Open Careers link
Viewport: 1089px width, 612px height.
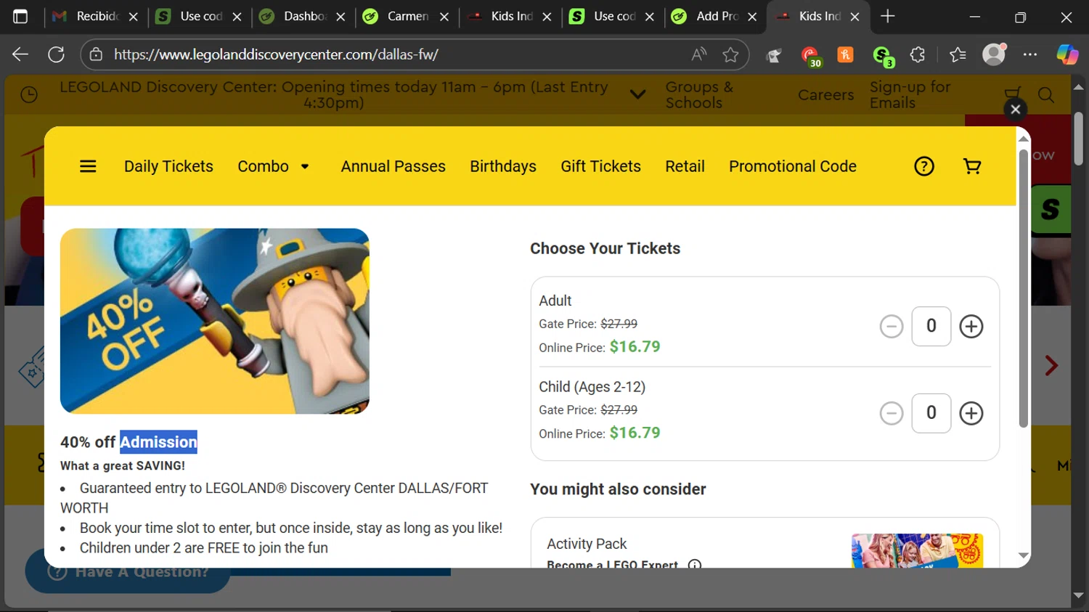click(x=825, y=94)
